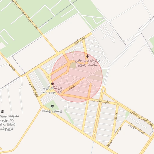Click the جاده شهرک مهندسی زراعی label
Image resolution: width=154 pixels, height=154 pixels.
point(24,15)
